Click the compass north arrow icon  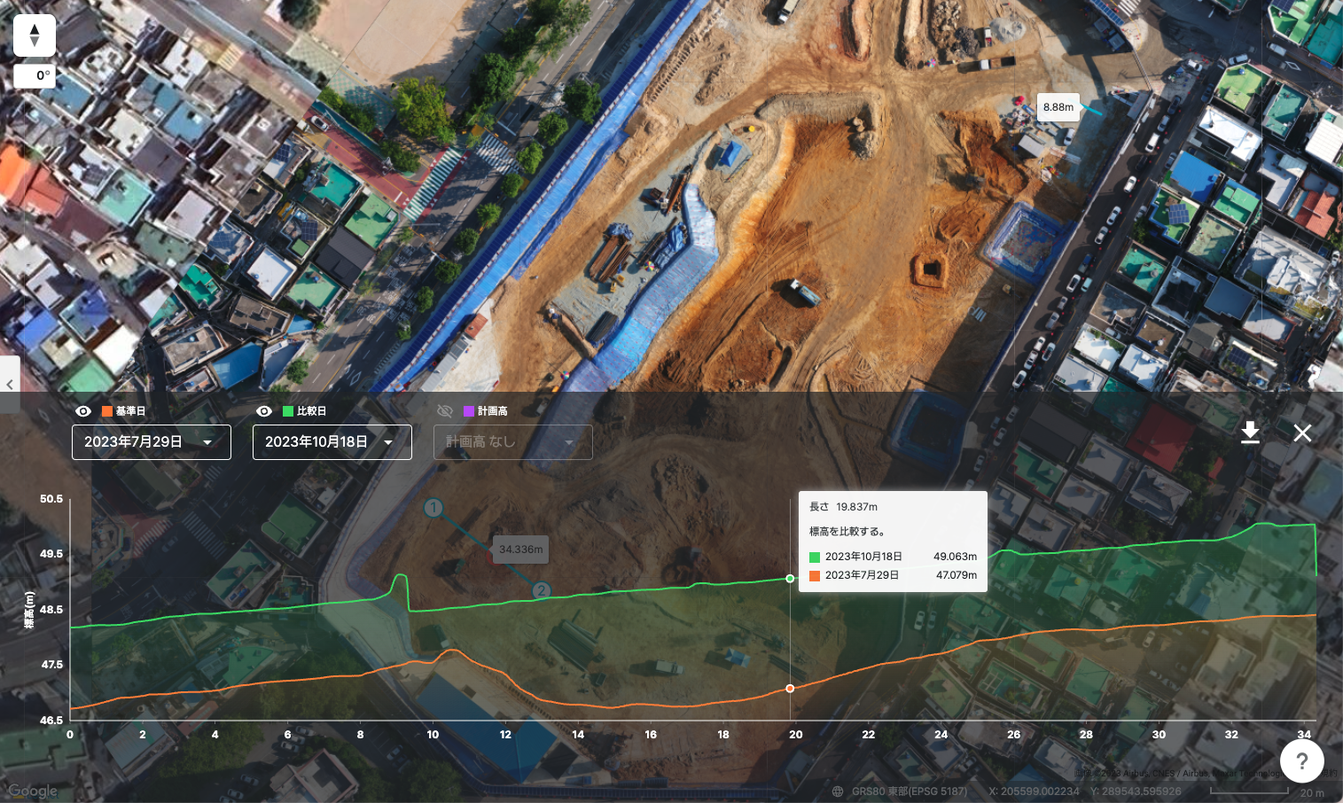[35, 35]
